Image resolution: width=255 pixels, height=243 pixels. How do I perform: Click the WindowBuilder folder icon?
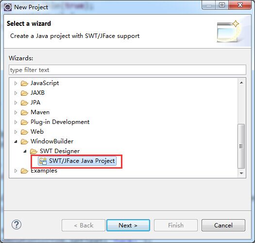click(24, 141)
